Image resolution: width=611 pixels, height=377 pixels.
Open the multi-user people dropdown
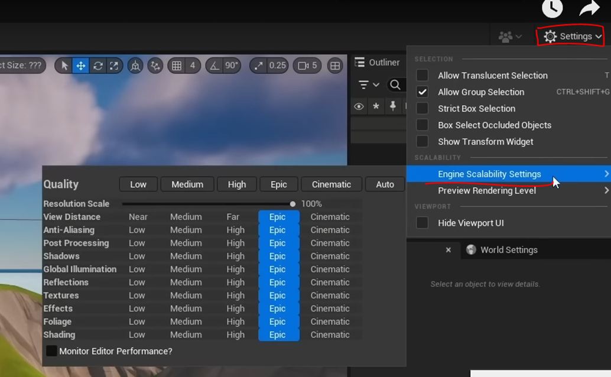click(x=510, y=37)
